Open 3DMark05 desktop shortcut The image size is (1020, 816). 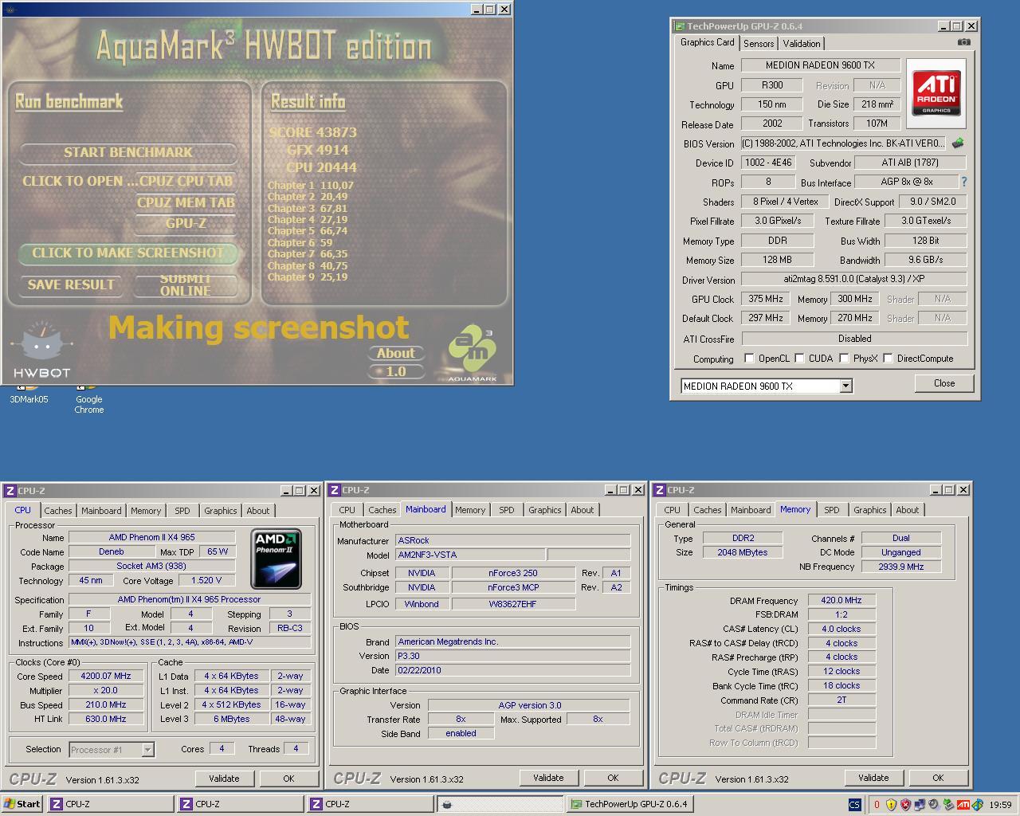29,394
